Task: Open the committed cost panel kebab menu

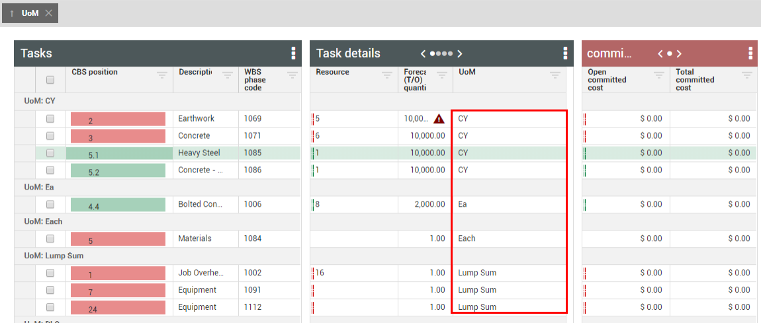Action: click(x=750, y=54)
